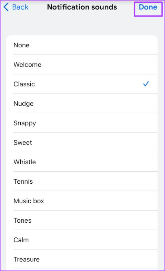Tap Done to save sound choice
This screenshot has height=271, width=165.
148,7
